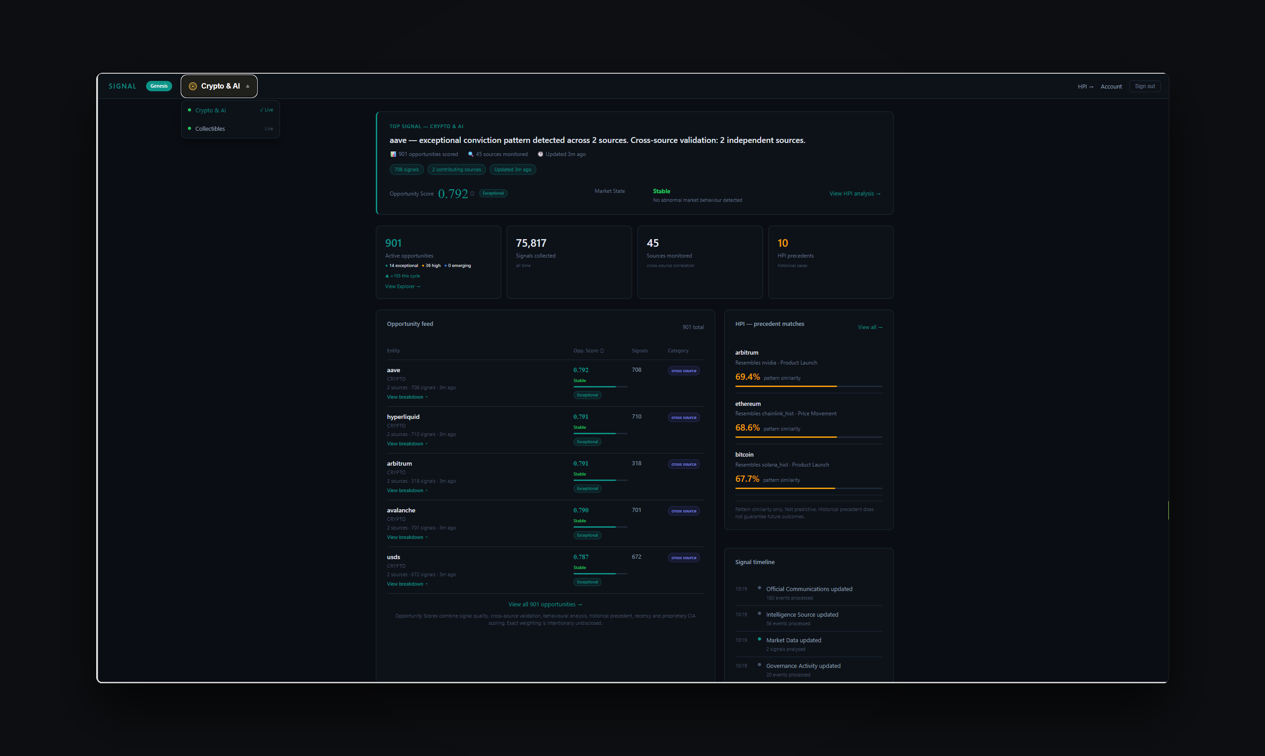1265x756 pixels.
Task: Click Intelligence Source updated timeline entry
Action: point(809,618)
